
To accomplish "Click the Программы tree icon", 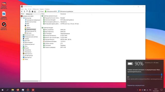I will pos(23,52).
